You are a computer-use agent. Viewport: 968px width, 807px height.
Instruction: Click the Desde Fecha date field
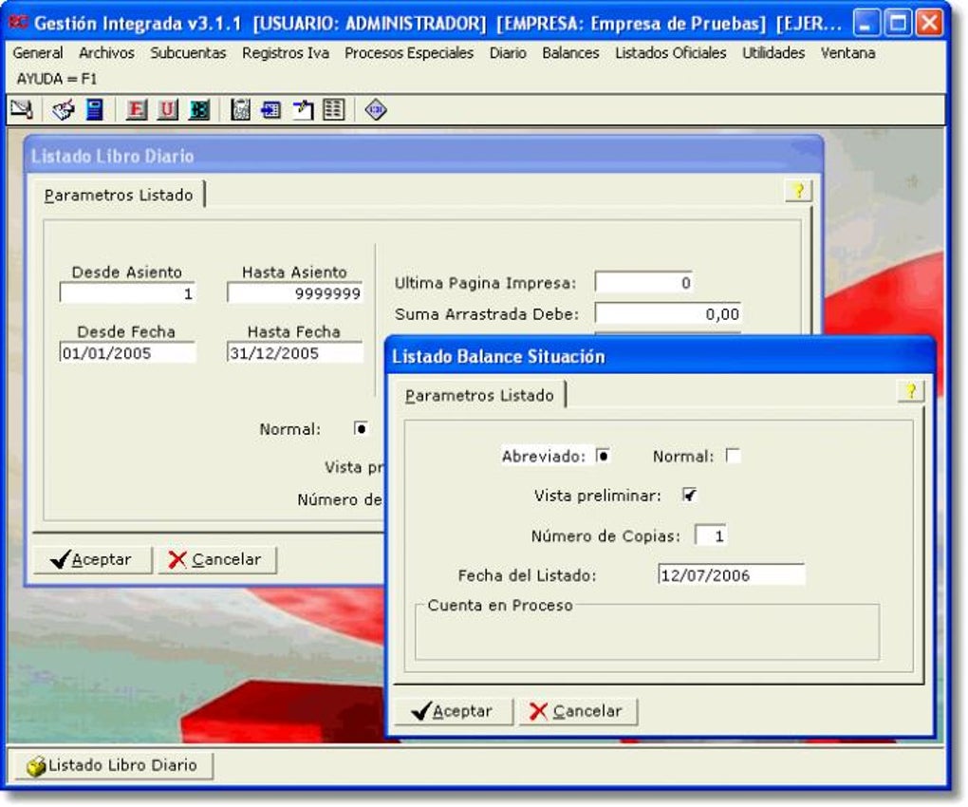(127, 352)
